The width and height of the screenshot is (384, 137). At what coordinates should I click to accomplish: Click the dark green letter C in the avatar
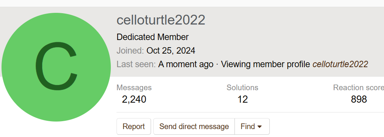click(57, 66)
